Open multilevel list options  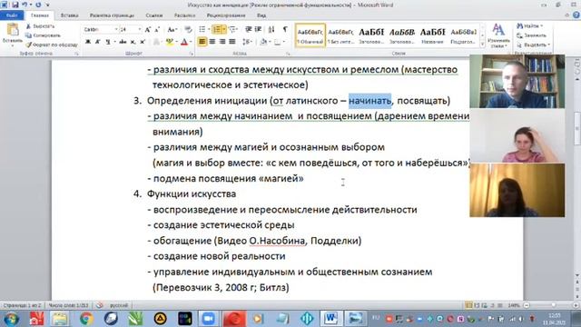[233, 29]
